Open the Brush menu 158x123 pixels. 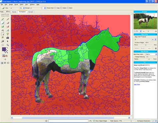coord(16,5)
